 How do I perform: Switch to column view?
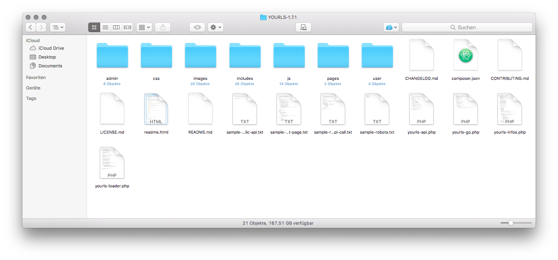point(116,27)
